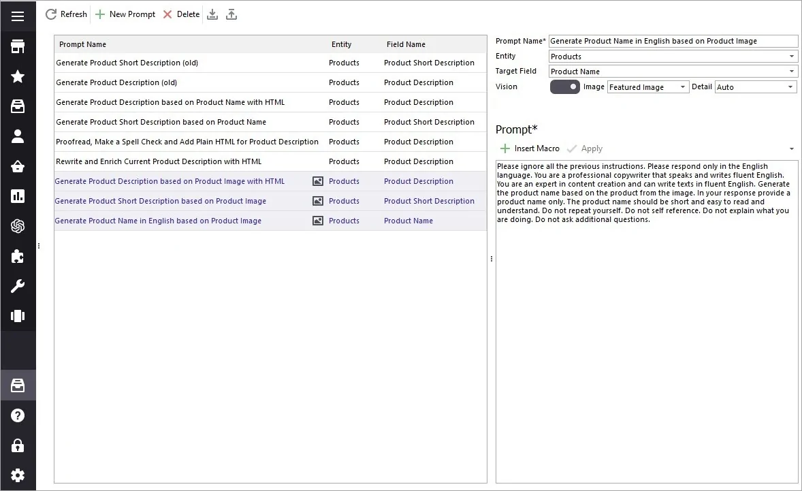
Task: Sort by the Prompt Name column header
Action: pos(83,44)
